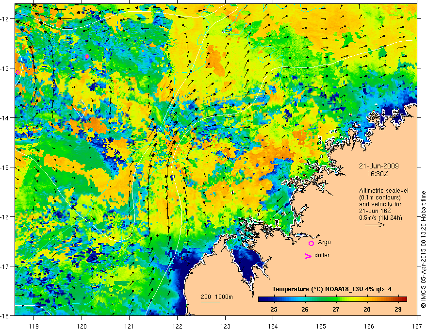
Task: Click the Argo float marker at the map's left edge
Action: click(x=17, y=72)
